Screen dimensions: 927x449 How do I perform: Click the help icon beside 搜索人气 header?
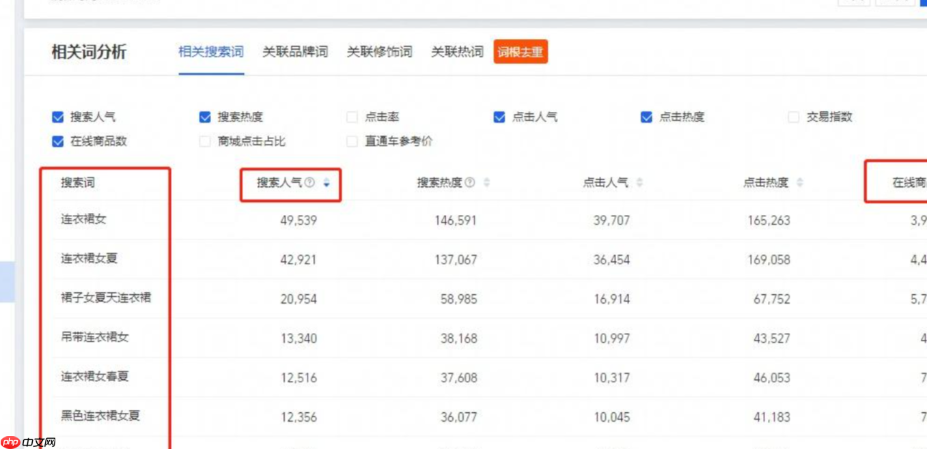[309, 183]
